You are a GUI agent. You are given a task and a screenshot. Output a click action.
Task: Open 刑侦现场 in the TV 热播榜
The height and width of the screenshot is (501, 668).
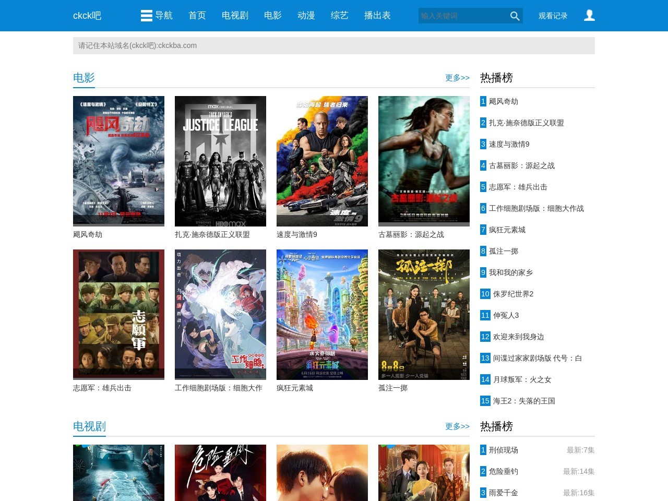pyautogui.click(x=504, y=450)
